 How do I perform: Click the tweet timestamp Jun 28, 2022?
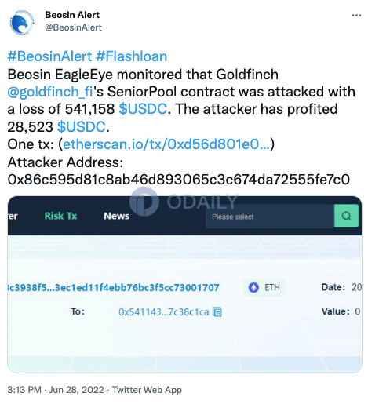(76, 390)
